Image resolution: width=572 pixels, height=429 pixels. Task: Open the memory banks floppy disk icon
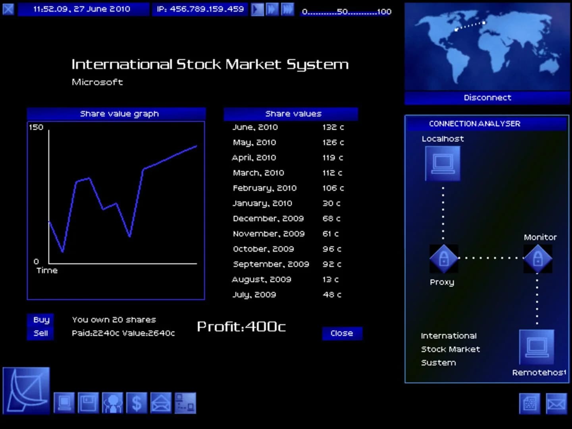88,402
